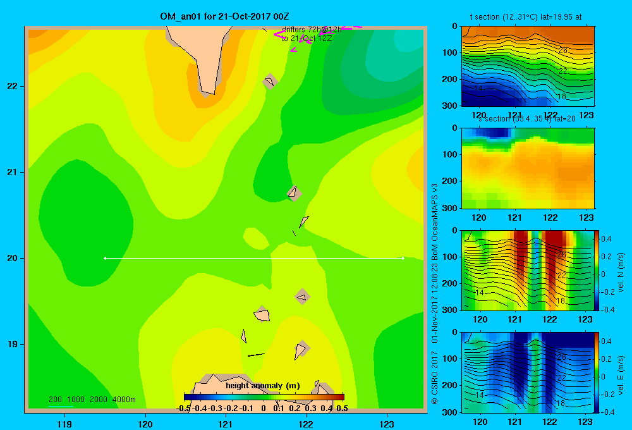
Task: Open the northward velocity section panel
Action: (527, 270)
